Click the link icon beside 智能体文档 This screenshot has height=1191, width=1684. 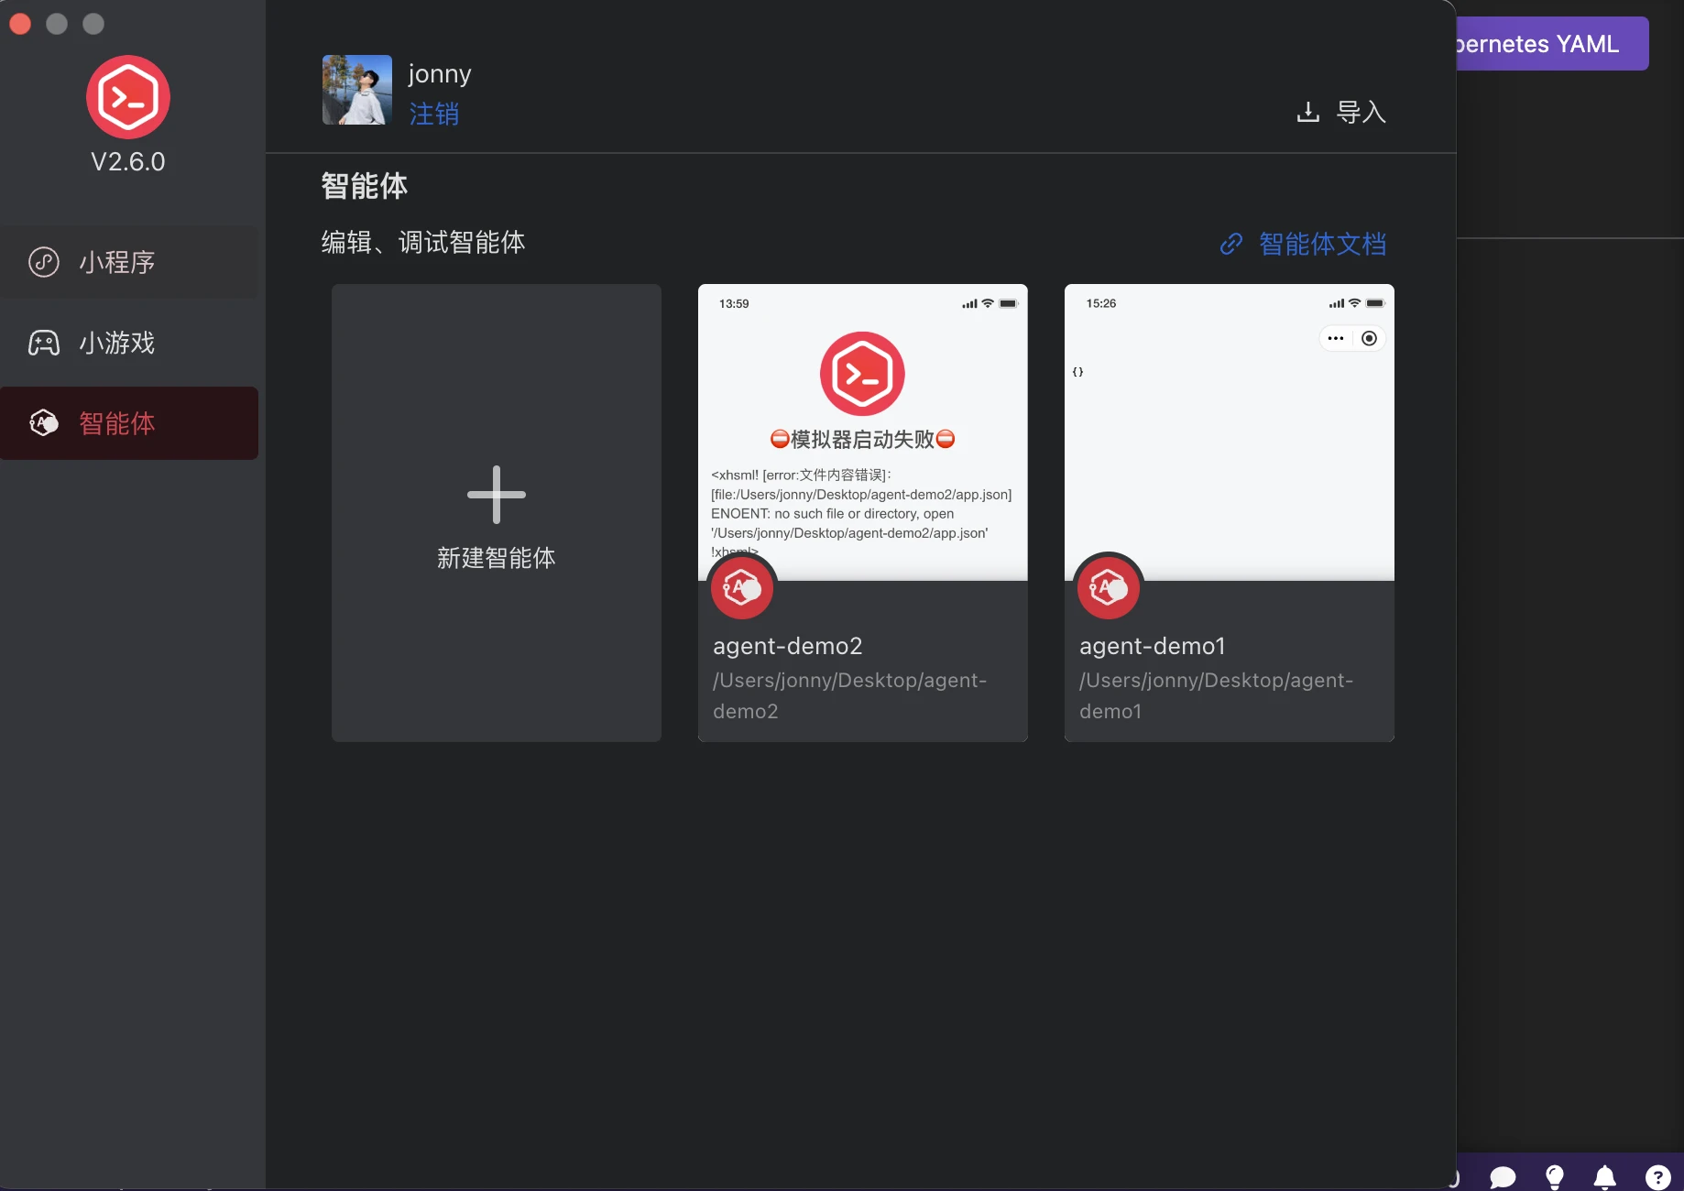point(1231,244)
